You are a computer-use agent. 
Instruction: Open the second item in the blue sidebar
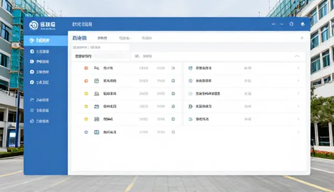pyautogui.click(x=40, y=52)
